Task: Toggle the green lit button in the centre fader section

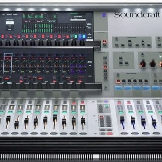Action: 107,106
